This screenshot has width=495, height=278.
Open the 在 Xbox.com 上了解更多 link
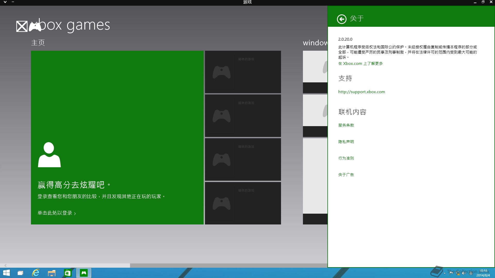tap(360, 64)
